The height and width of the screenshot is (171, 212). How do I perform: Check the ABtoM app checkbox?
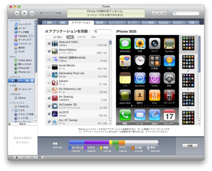pos(49,59)
